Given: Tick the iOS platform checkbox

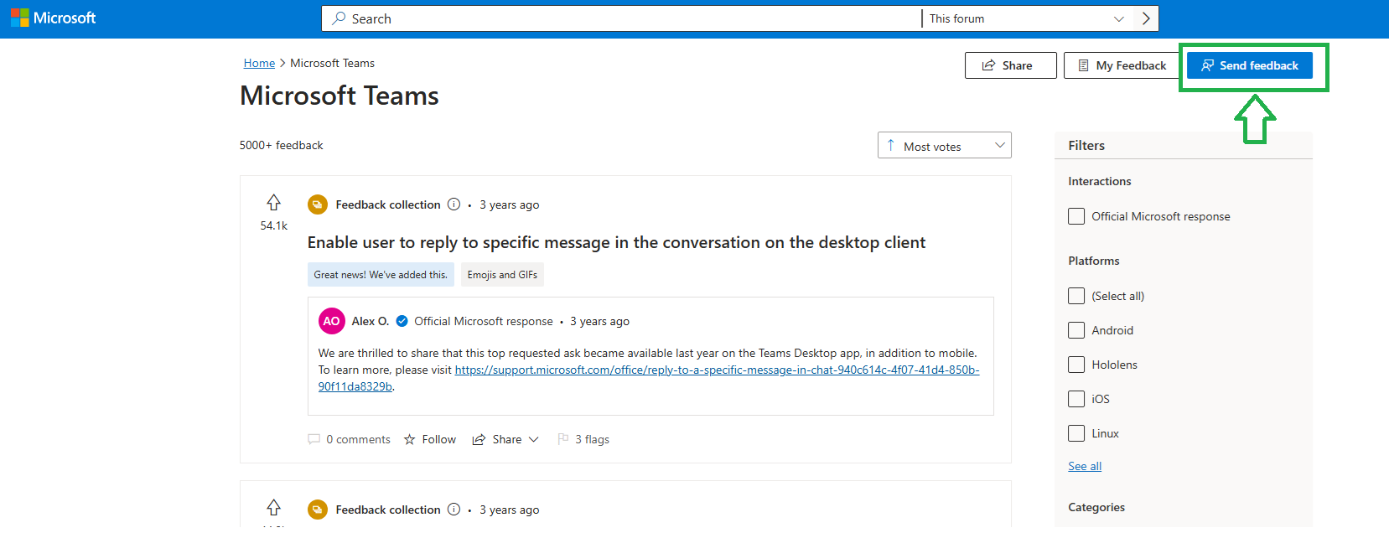Looking at the screenshot, I should (x=1076, y=399).
